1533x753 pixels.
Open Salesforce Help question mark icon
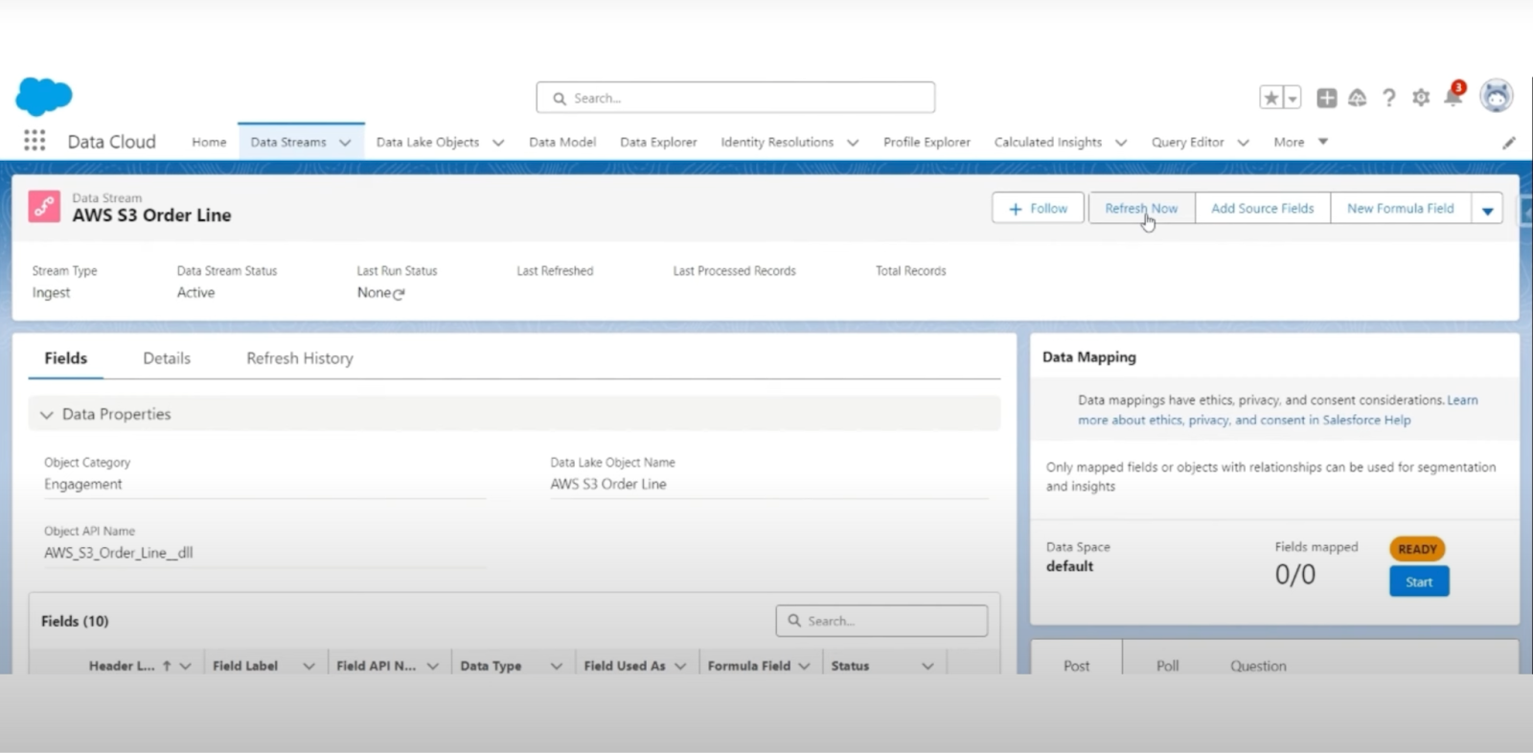1389,98
